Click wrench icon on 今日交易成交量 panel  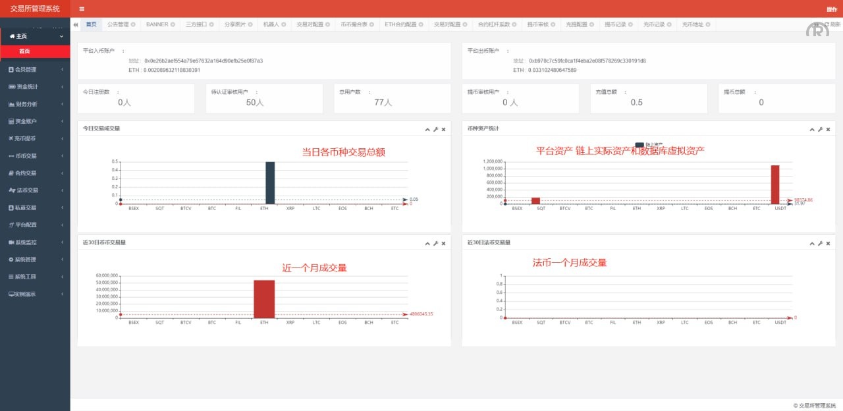pos(435,129)
